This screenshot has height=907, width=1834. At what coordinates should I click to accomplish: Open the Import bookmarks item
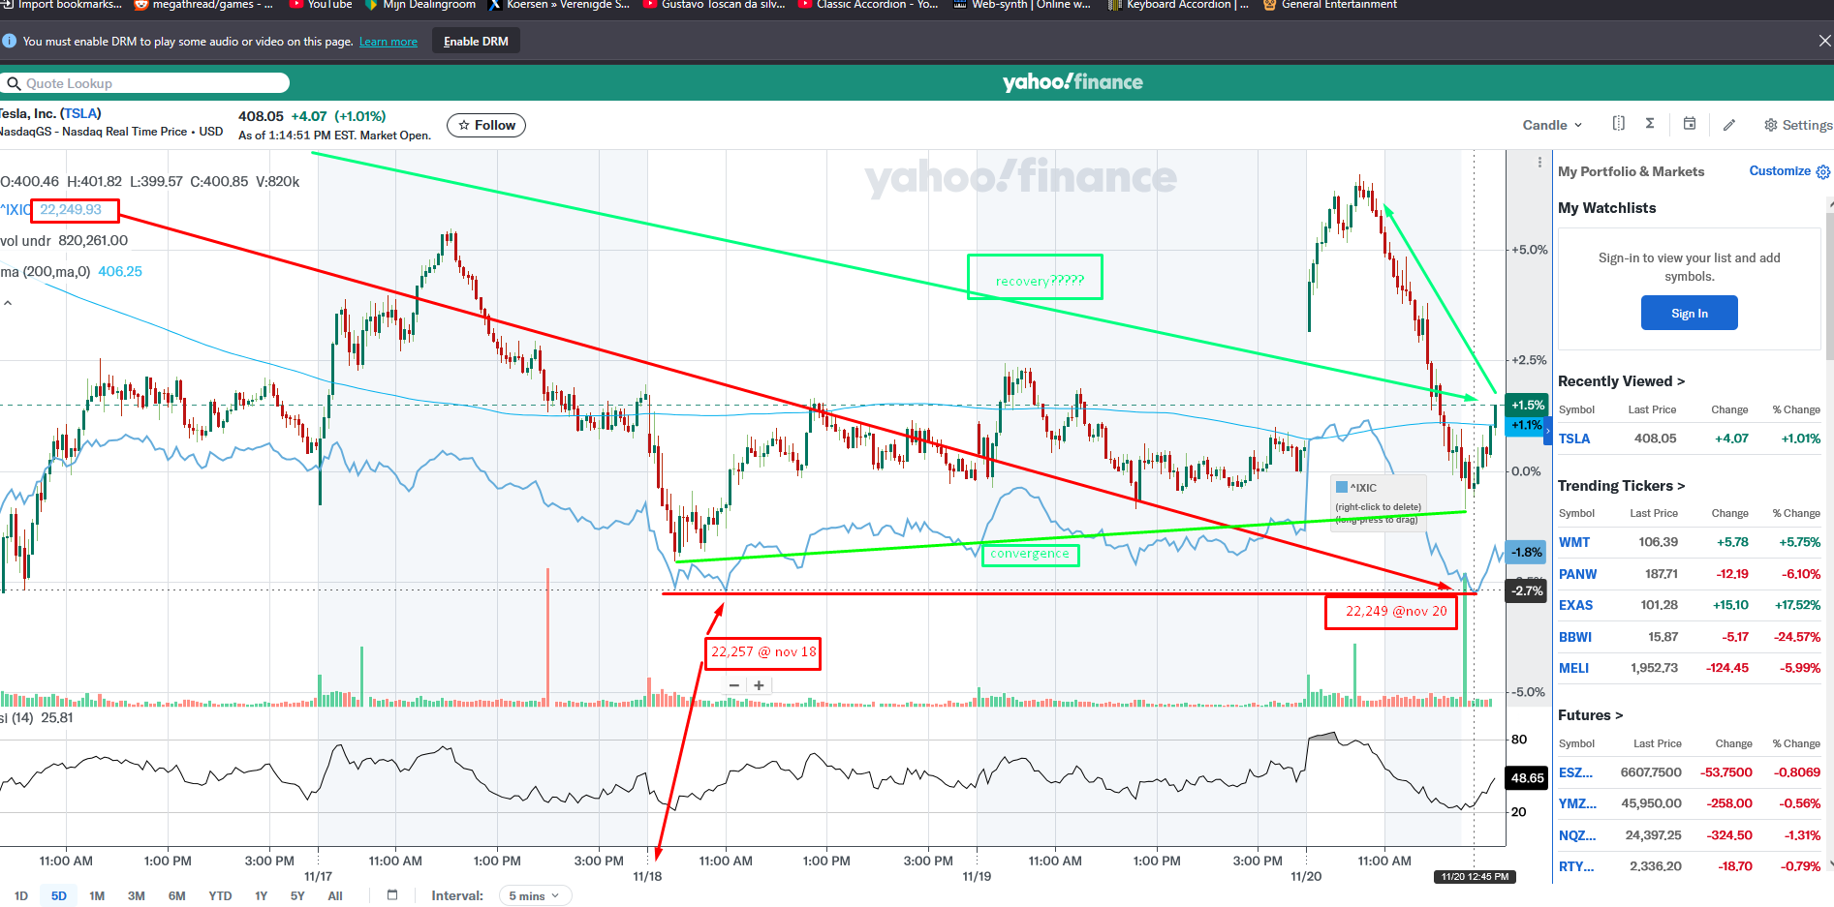coord(61,5)
